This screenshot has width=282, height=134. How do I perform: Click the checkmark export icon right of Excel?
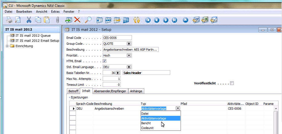click(214, 20)
